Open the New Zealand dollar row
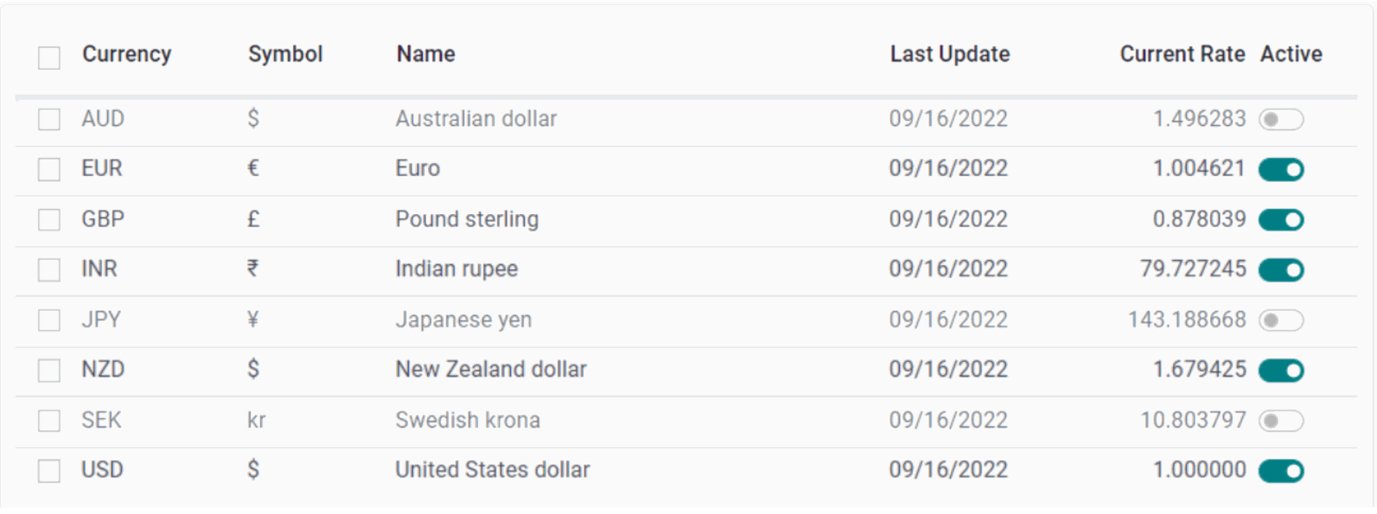1377x514 pixels. (491, 369)
